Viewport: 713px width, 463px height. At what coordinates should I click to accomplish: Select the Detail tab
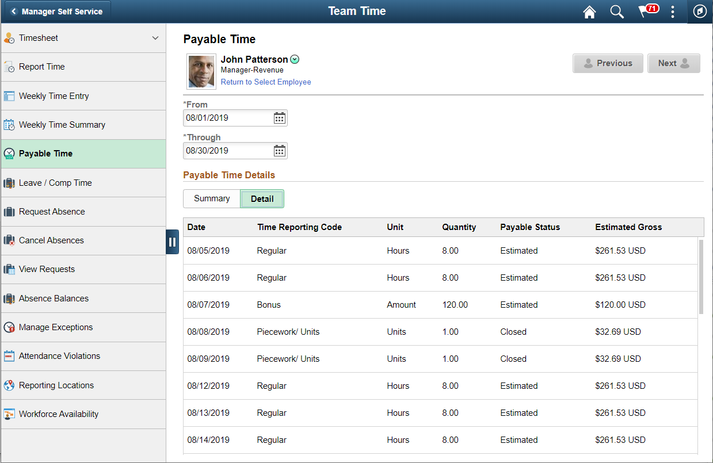262,199
